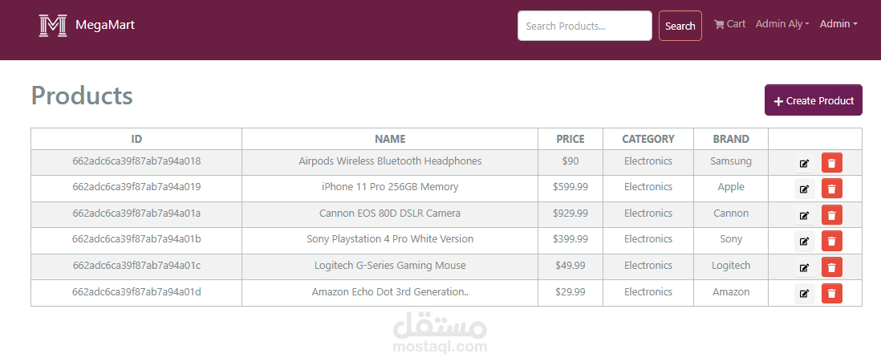This screenshot has height=362, width=881.
Task: Click the Search button
Action: coord(680,26)
